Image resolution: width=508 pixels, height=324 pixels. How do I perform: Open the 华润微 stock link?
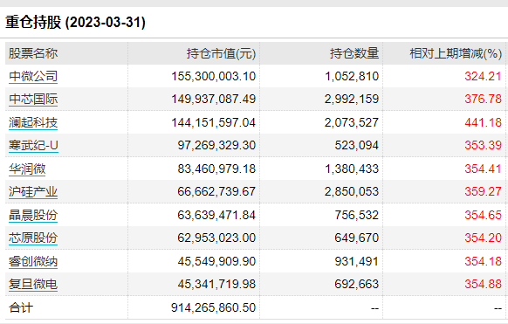tap(27, 169)
